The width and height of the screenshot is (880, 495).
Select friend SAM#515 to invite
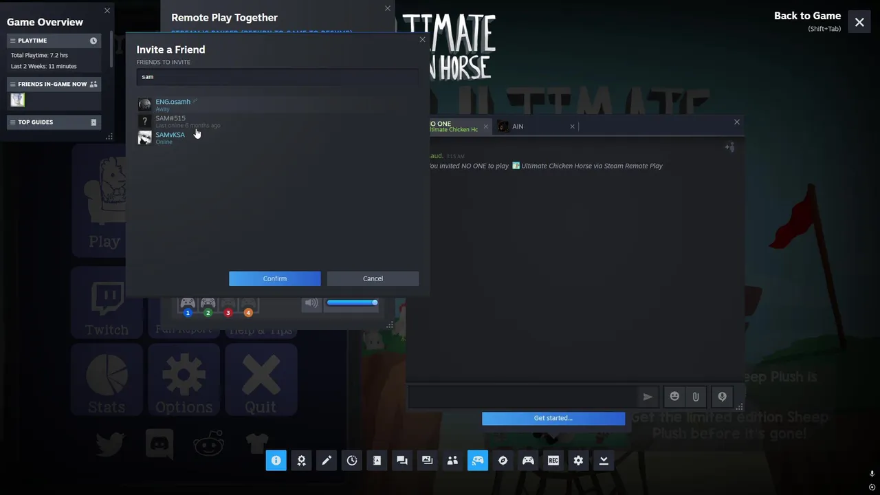tap(278, 121)
